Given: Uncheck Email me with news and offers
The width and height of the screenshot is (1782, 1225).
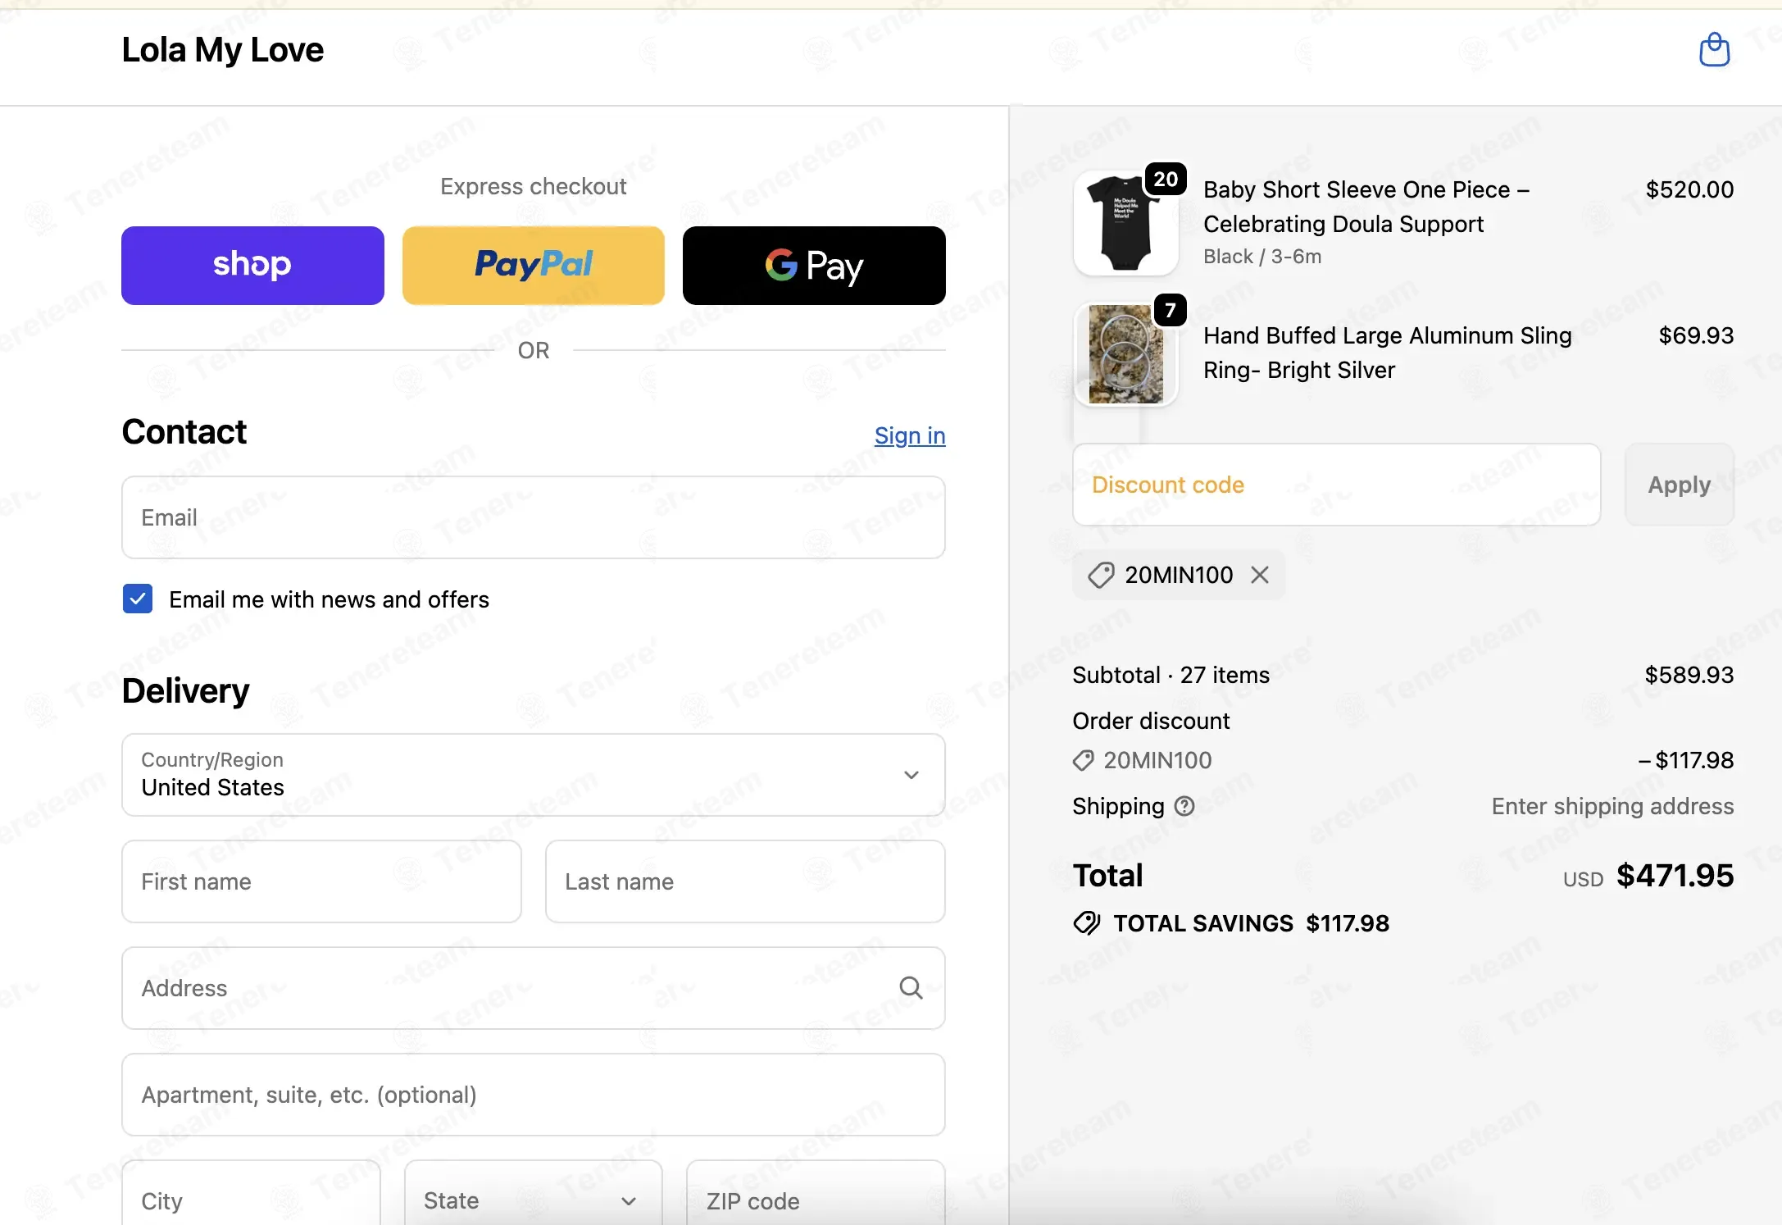Looking at the screenshot, I should pyautogui.click(x=138, y=599).
